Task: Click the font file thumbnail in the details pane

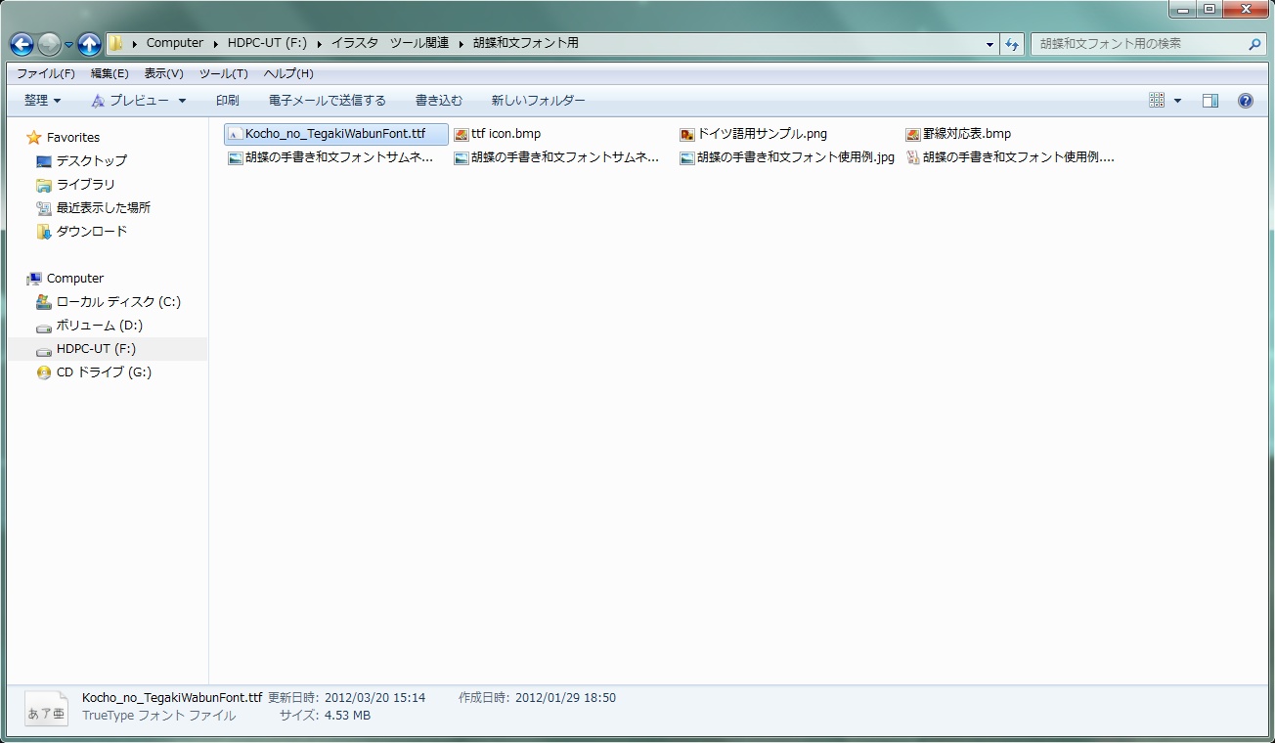Action: pos(46,708)
